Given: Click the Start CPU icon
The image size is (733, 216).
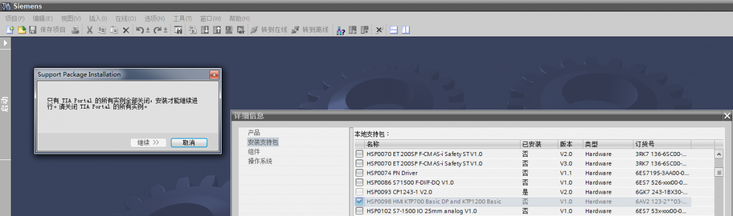Looking at the screenshot, I should coord(353,30).
